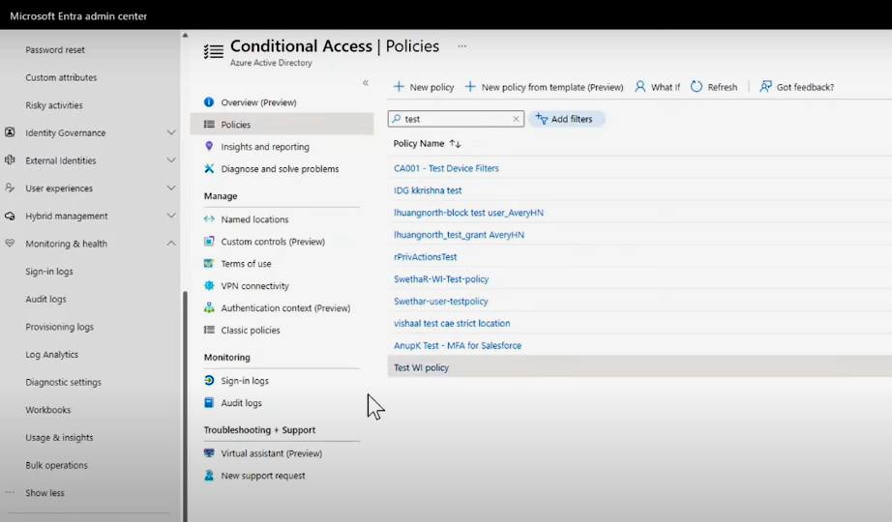Expand User experiences section

tap(170, 188)
